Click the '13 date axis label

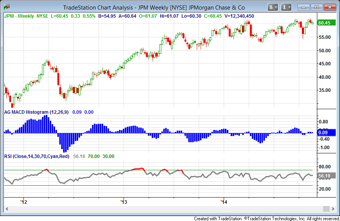pos(124,202)
